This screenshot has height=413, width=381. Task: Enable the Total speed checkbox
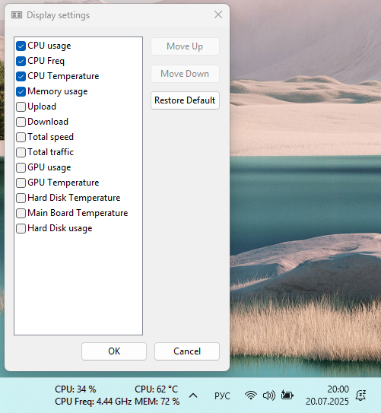coord(21,137)
